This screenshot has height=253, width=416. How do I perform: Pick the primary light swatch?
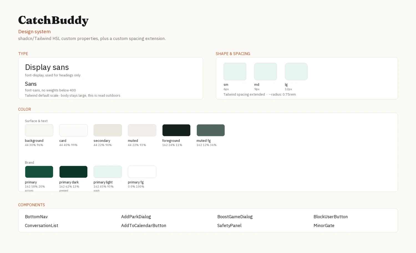[x=108, y=172]
